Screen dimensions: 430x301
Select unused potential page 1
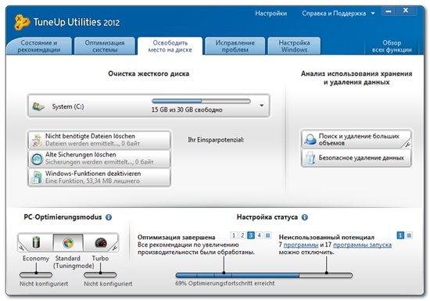click(x=400, y=235)
